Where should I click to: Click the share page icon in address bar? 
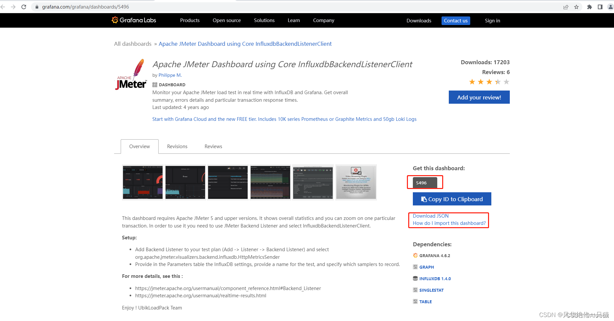click(x=566, y=7)
